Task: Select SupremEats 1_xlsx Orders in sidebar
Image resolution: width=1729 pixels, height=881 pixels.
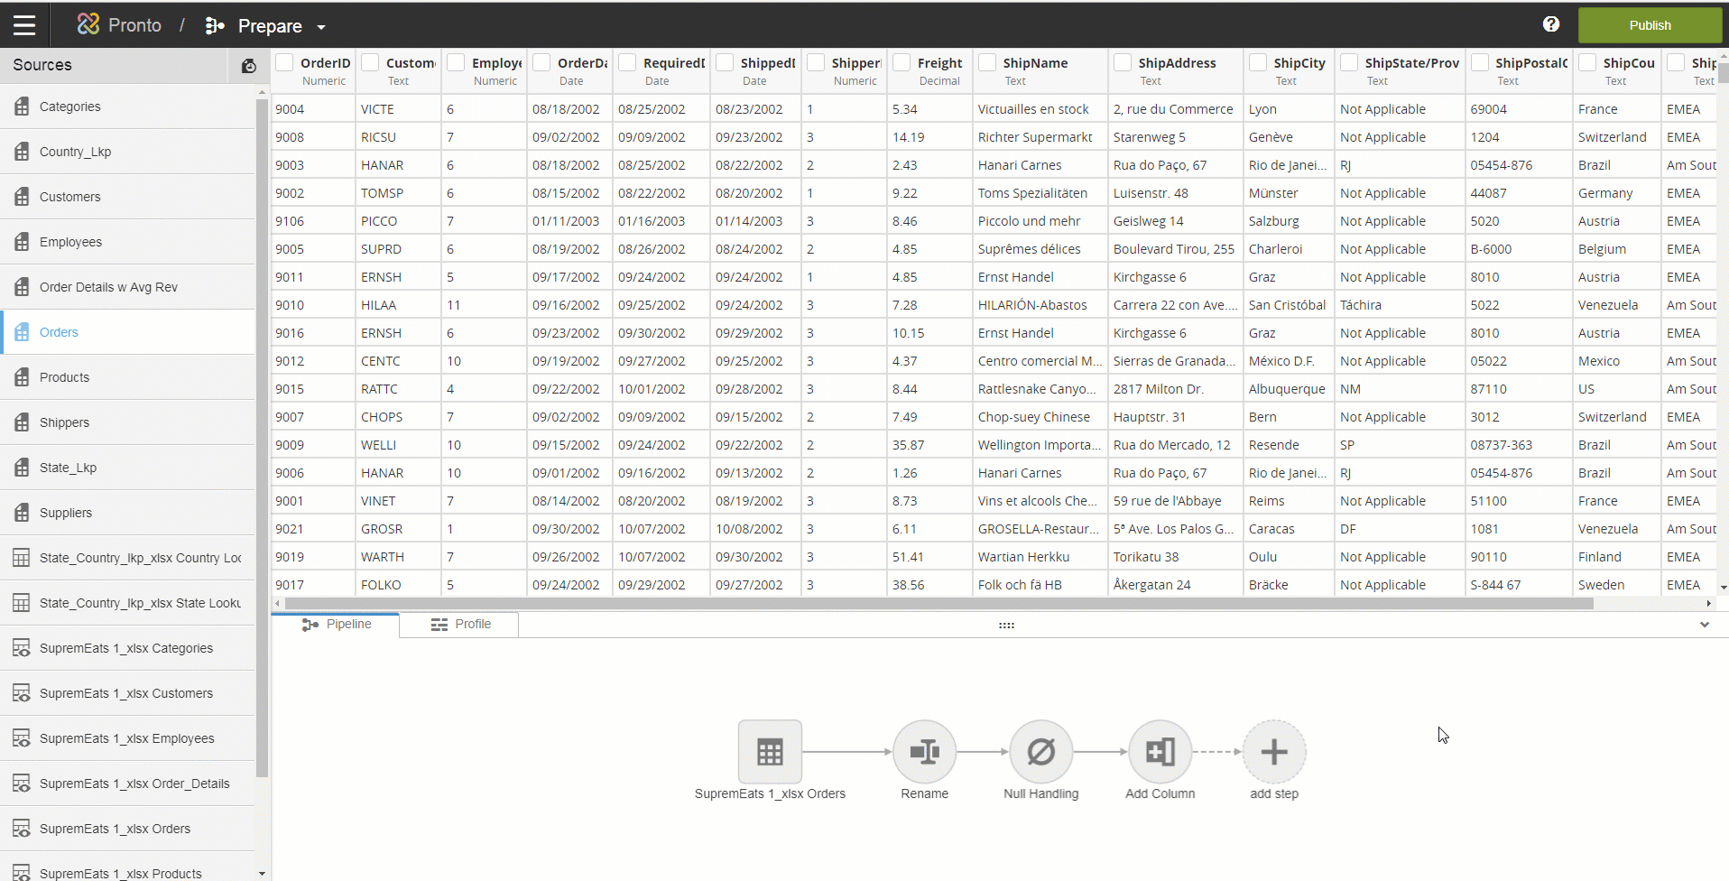Action: [x=128, y=829]
